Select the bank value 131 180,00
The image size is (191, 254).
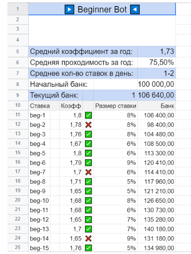point(157,238)
